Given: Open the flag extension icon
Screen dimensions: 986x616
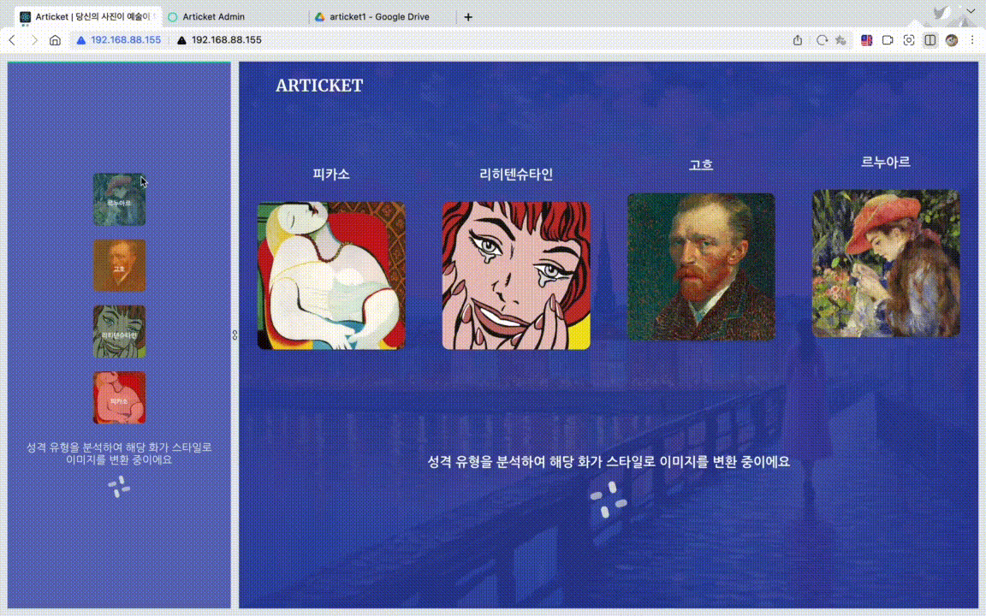Looking at the screenshot, I should coord(866,40).
